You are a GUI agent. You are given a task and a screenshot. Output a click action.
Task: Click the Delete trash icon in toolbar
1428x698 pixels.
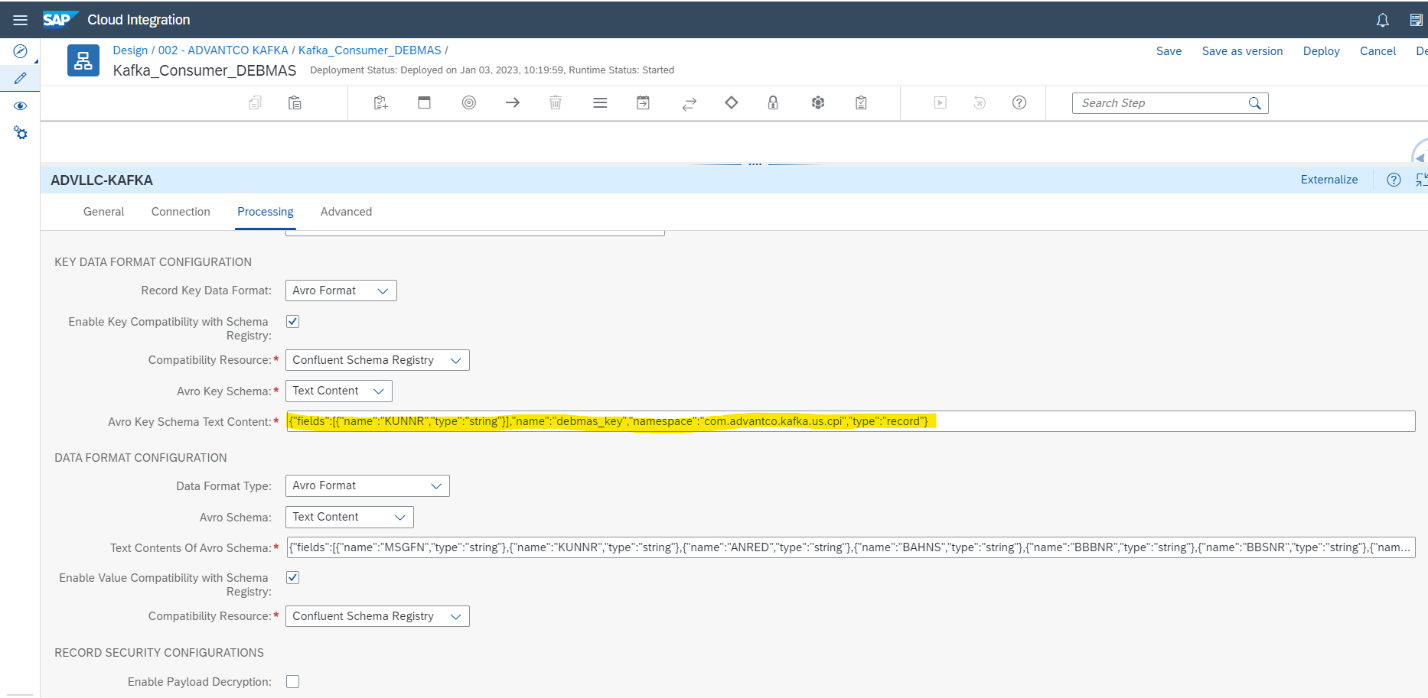(x=556, y=102)
